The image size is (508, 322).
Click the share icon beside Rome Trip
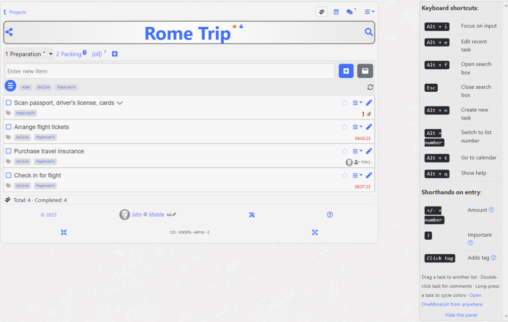[x=9, y=32]
